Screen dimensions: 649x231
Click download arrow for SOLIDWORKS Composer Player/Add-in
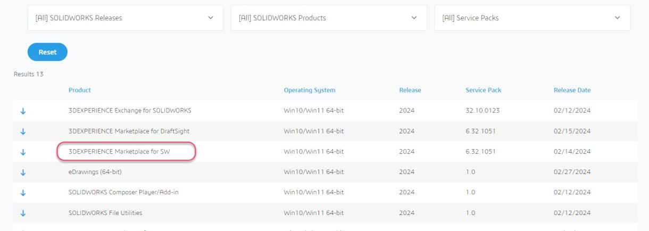(23, 193)
